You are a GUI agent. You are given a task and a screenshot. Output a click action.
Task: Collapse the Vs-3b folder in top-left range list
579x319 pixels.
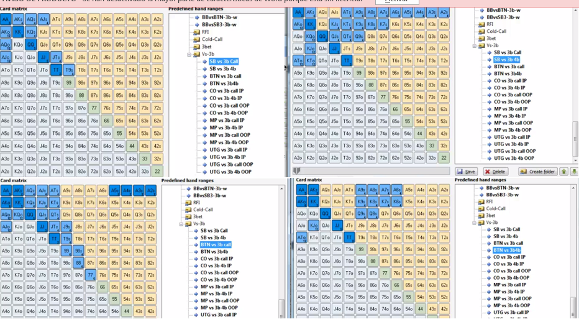189,54
